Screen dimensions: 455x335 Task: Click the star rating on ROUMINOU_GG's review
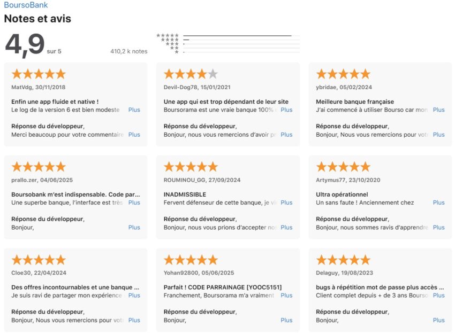pyautogui.click(x=191, y=167)
